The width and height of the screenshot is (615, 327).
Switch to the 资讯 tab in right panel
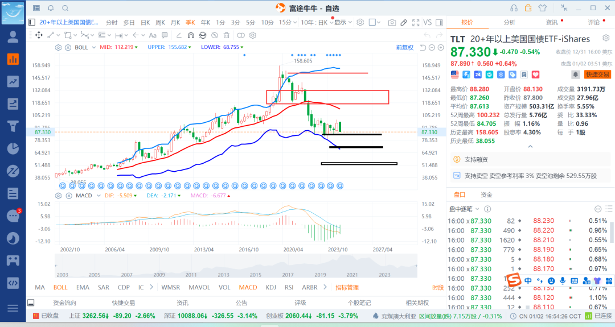point(551,22)
